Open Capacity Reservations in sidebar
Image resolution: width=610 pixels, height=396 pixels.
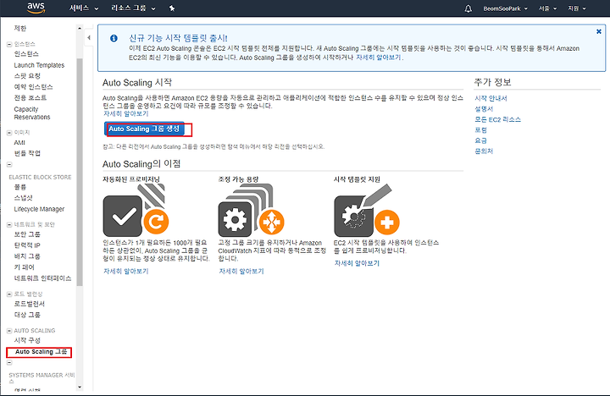point(32,113)
